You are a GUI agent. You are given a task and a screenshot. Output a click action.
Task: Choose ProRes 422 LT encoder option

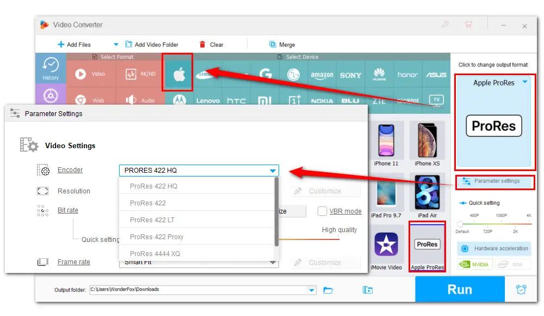point(197,220)
